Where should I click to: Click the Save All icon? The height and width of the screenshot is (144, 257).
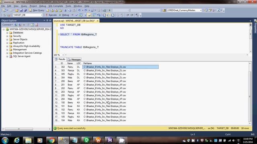pyautogui.click(x=25, y=10)
